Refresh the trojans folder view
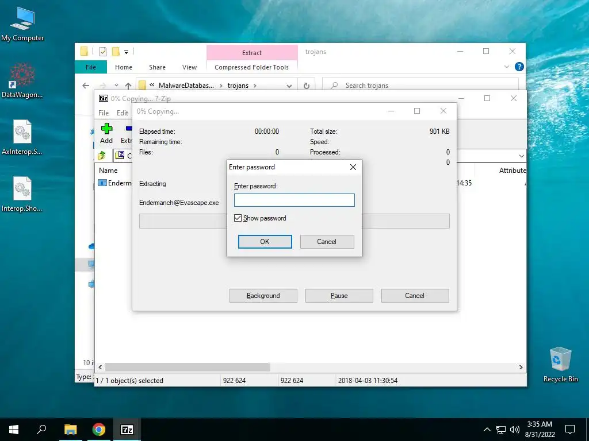589x441 pixels. pyautogui.click(x=307, y=86)
